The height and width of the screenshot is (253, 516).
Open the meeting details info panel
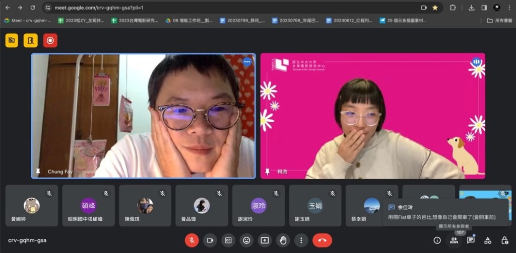(x=437, y=240)
